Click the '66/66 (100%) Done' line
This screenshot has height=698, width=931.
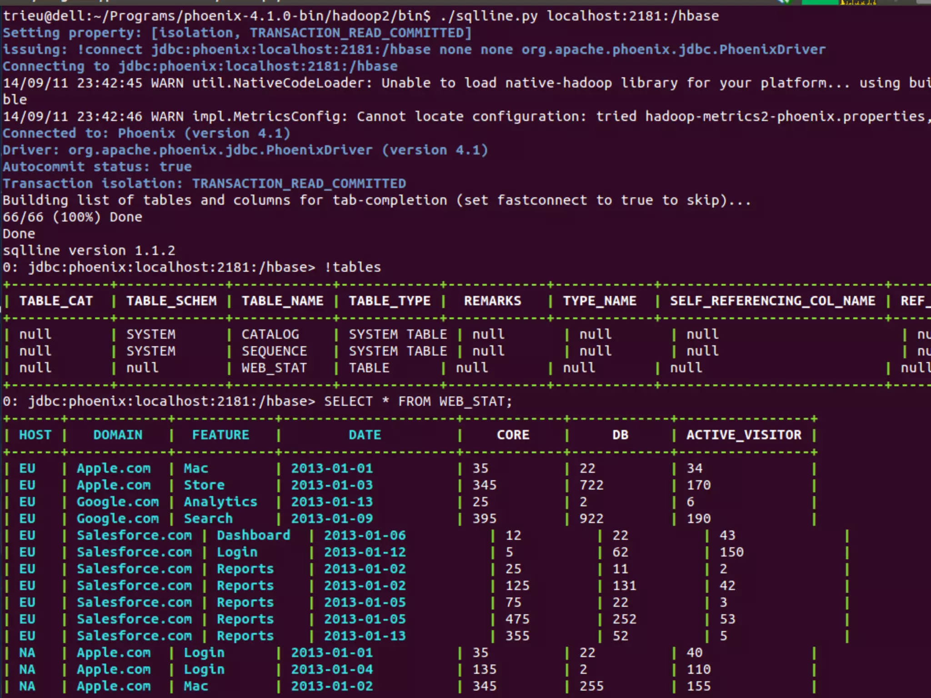(72, 217)
